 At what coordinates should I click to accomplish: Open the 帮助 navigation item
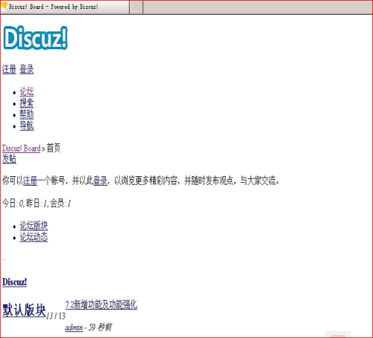27,114
